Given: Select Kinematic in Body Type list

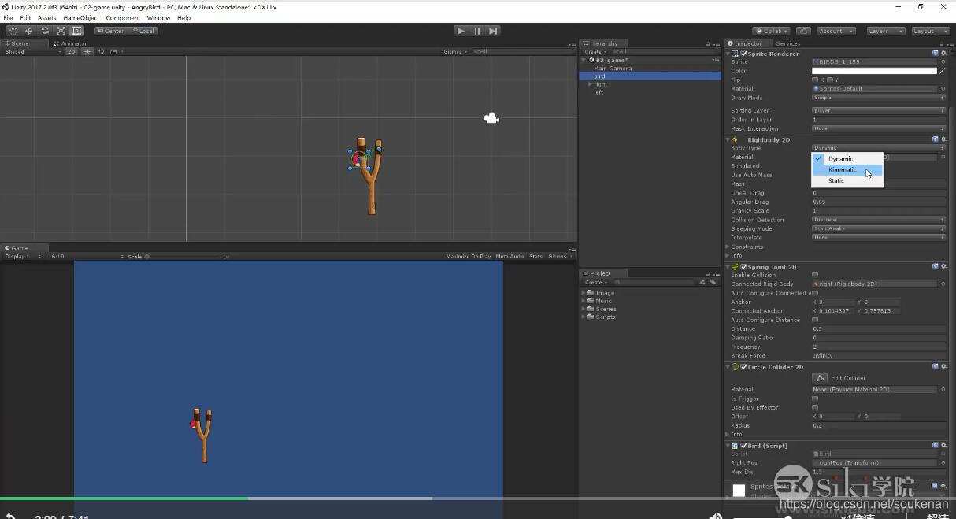Looking at the screenshot, I should click(847, 169).
